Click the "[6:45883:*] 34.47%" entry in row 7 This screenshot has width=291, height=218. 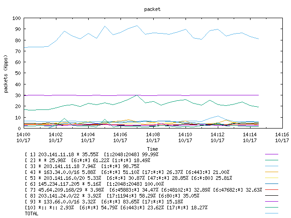(134, 190)
